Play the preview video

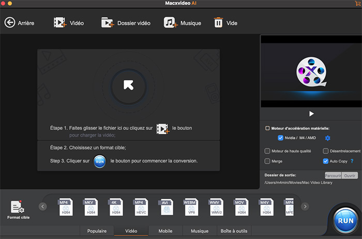pos(311,114)
